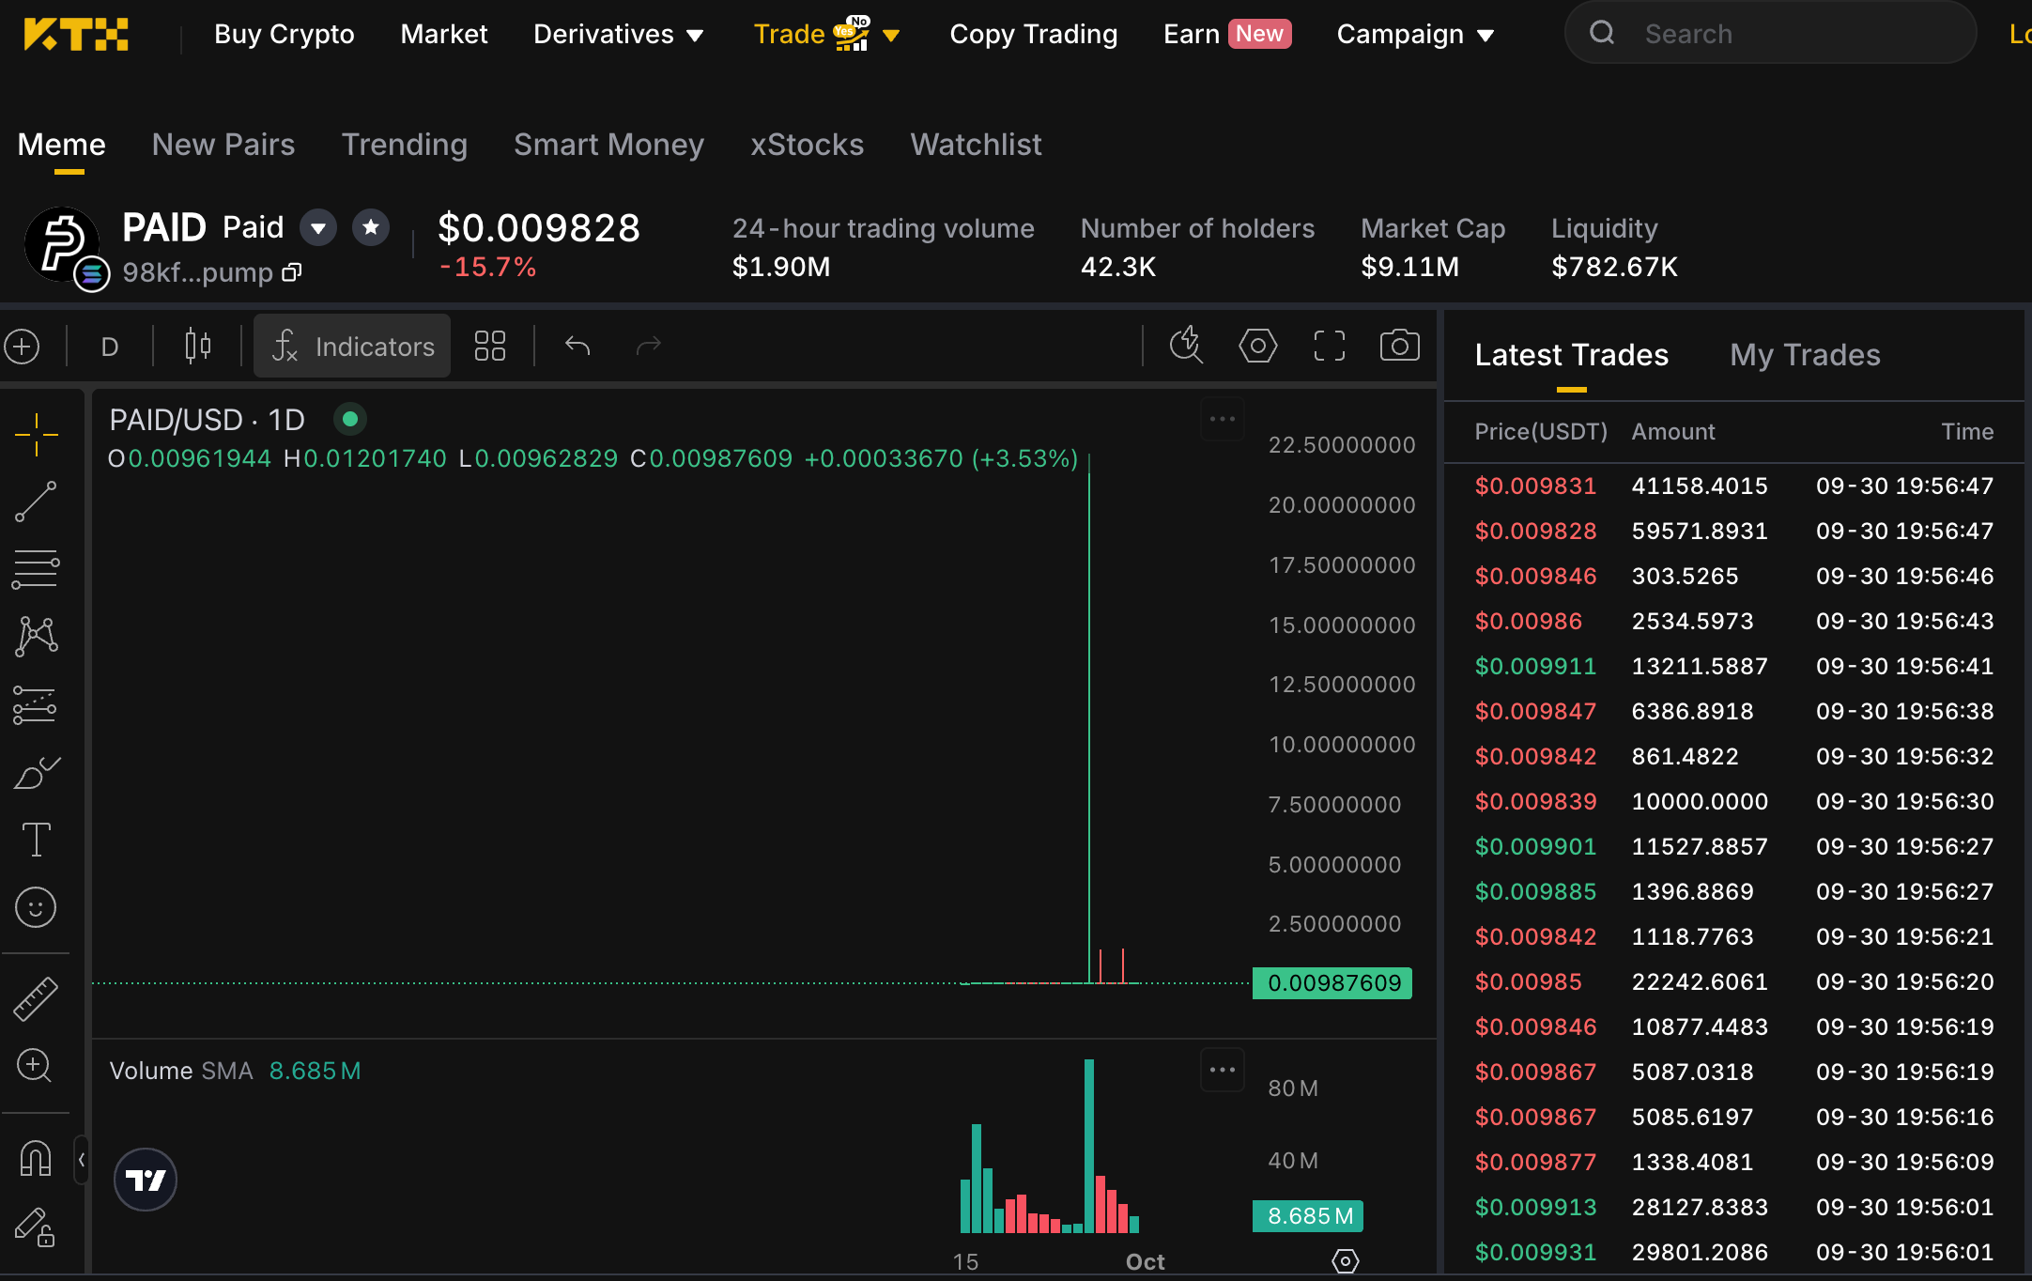
Task: Select the forecasting position tool
Action: click(37, 705)
